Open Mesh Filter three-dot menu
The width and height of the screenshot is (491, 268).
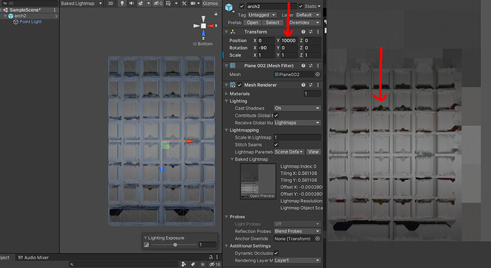[x=318, y=65]
